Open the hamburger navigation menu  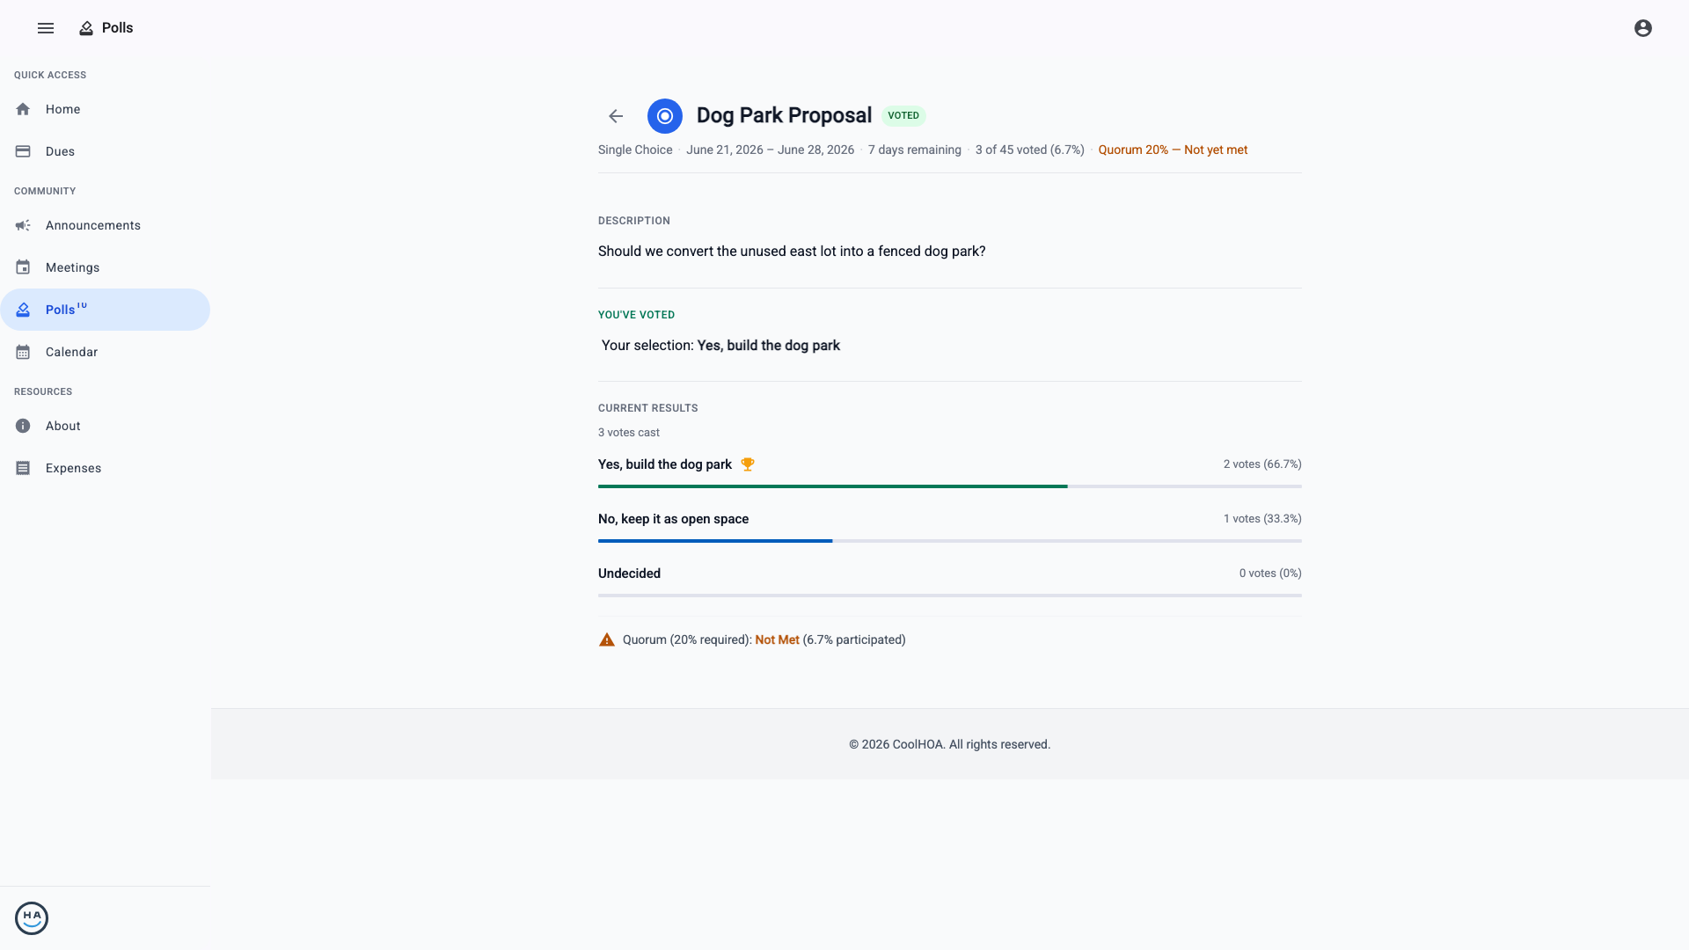(x=46, y=28)
